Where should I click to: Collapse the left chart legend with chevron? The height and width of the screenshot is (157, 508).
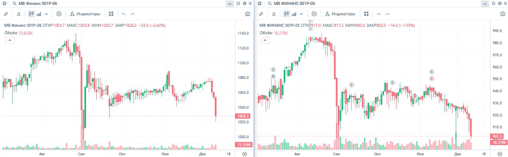tap(10, 41)
